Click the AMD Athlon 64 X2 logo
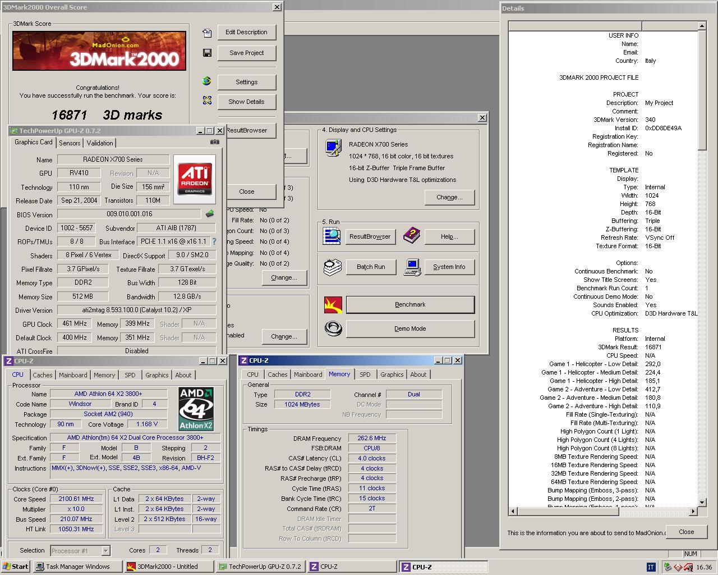 (196, 409)
